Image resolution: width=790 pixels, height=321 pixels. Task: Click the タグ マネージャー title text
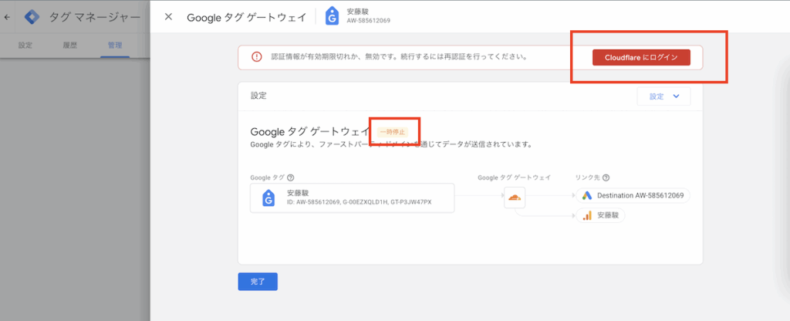tap(95, 17)
